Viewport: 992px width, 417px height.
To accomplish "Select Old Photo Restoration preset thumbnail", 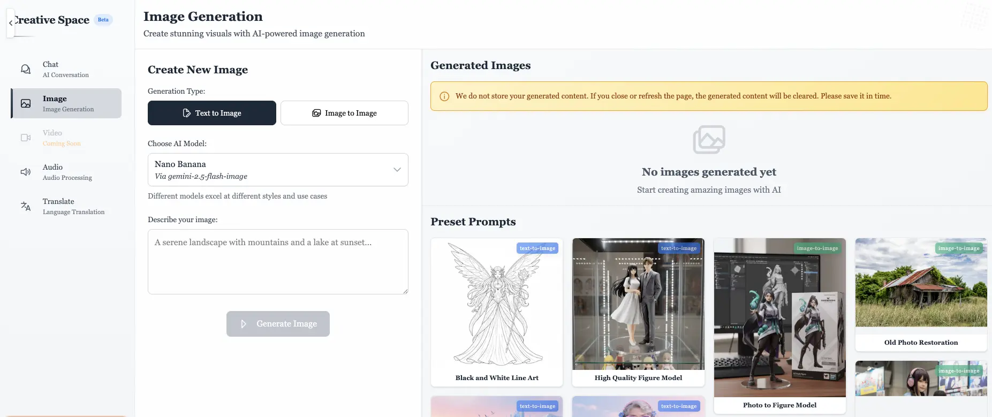I will pos(921,283).
